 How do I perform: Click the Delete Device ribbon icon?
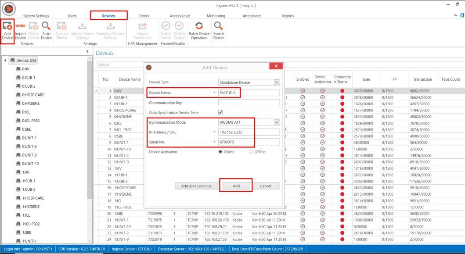[x=33, y=26]
